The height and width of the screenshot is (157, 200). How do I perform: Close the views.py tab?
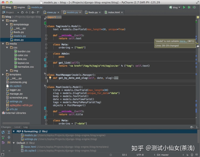tap(58, 12)
